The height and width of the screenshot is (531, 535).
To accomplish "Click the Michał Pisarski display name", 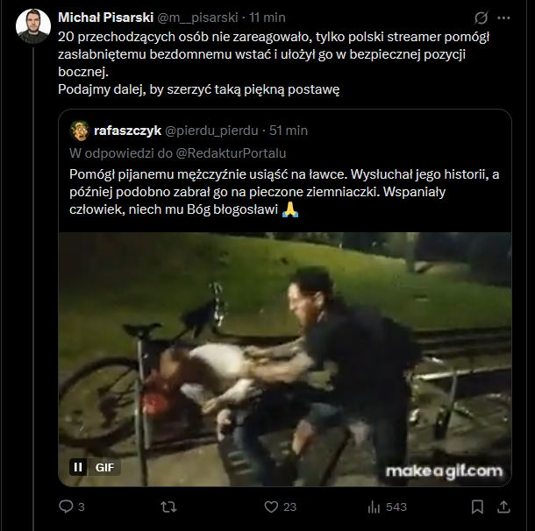I will coord(105,17).
